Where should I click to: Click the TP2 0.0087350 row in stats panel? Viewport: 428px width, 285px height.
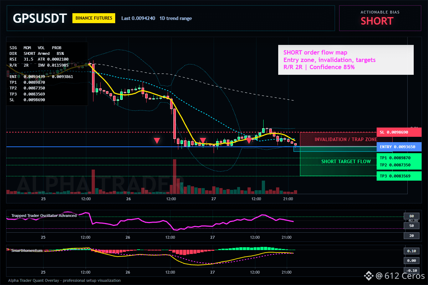coord(27,88)
